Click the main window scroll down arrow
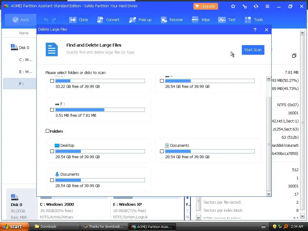Screen dimensions: 308x231 pyautogui.click(x=303, y=216)
